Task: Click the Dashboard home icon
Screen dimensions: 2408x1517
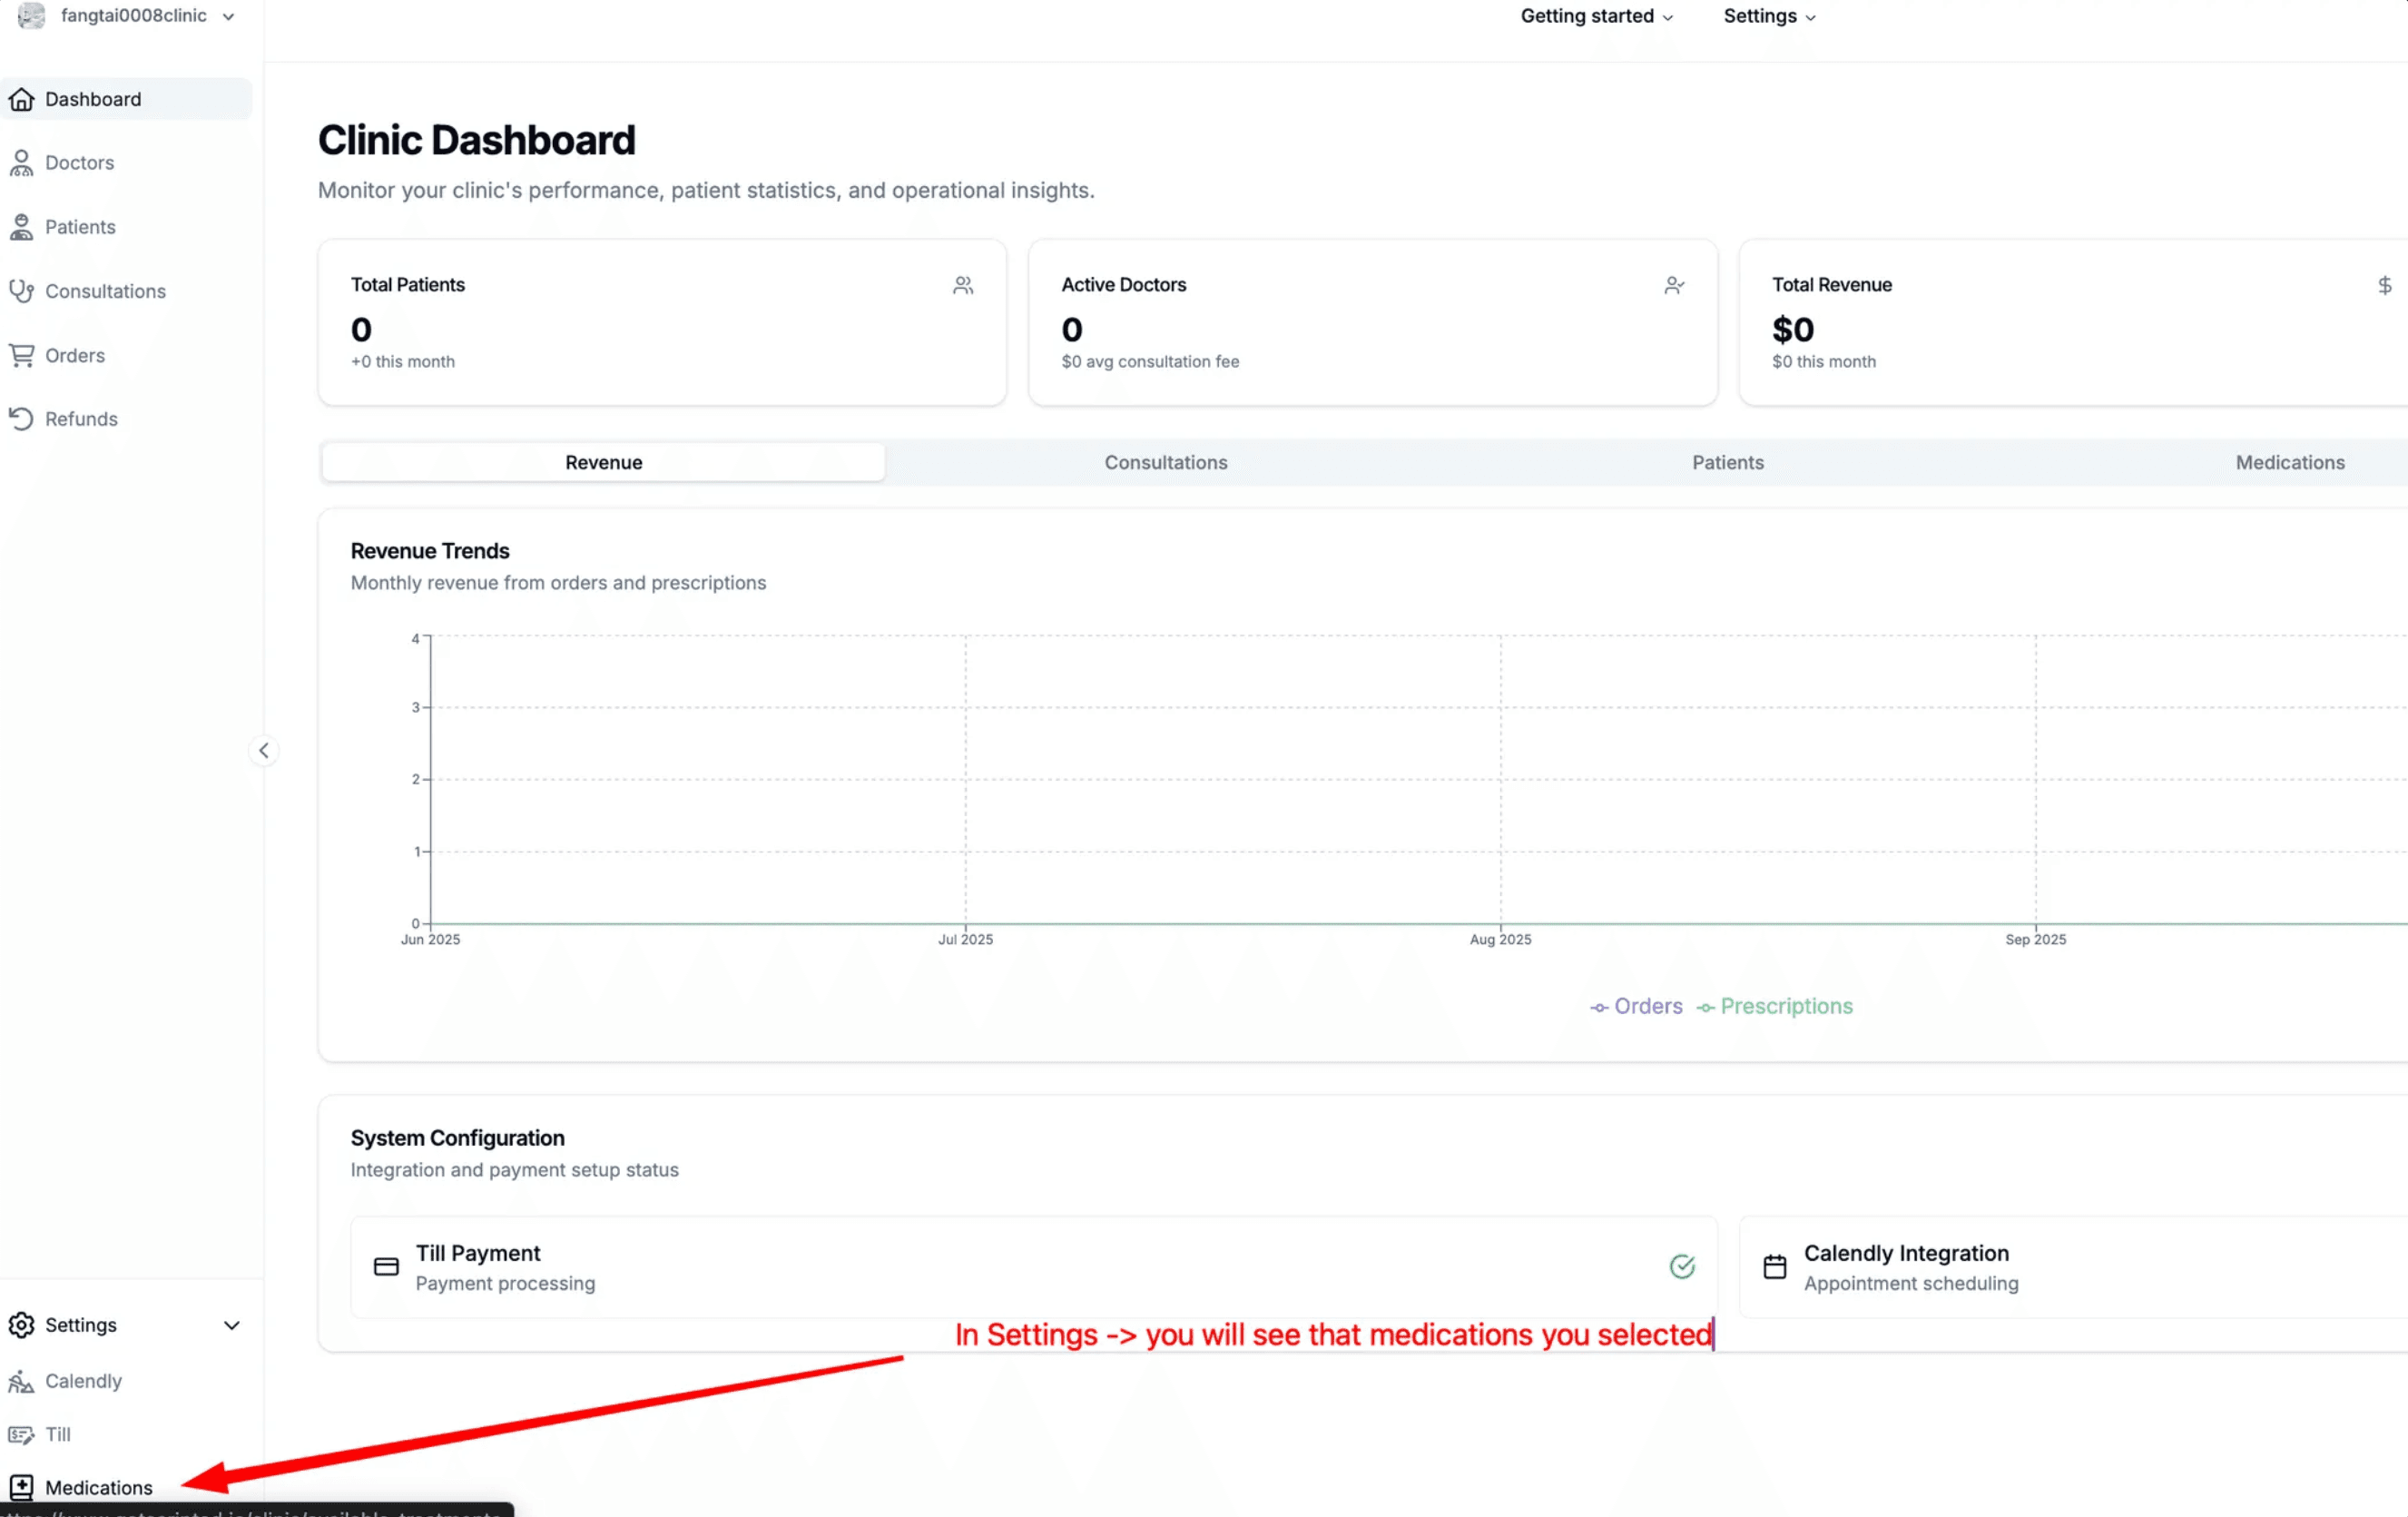Action: (x=21, y=99)
